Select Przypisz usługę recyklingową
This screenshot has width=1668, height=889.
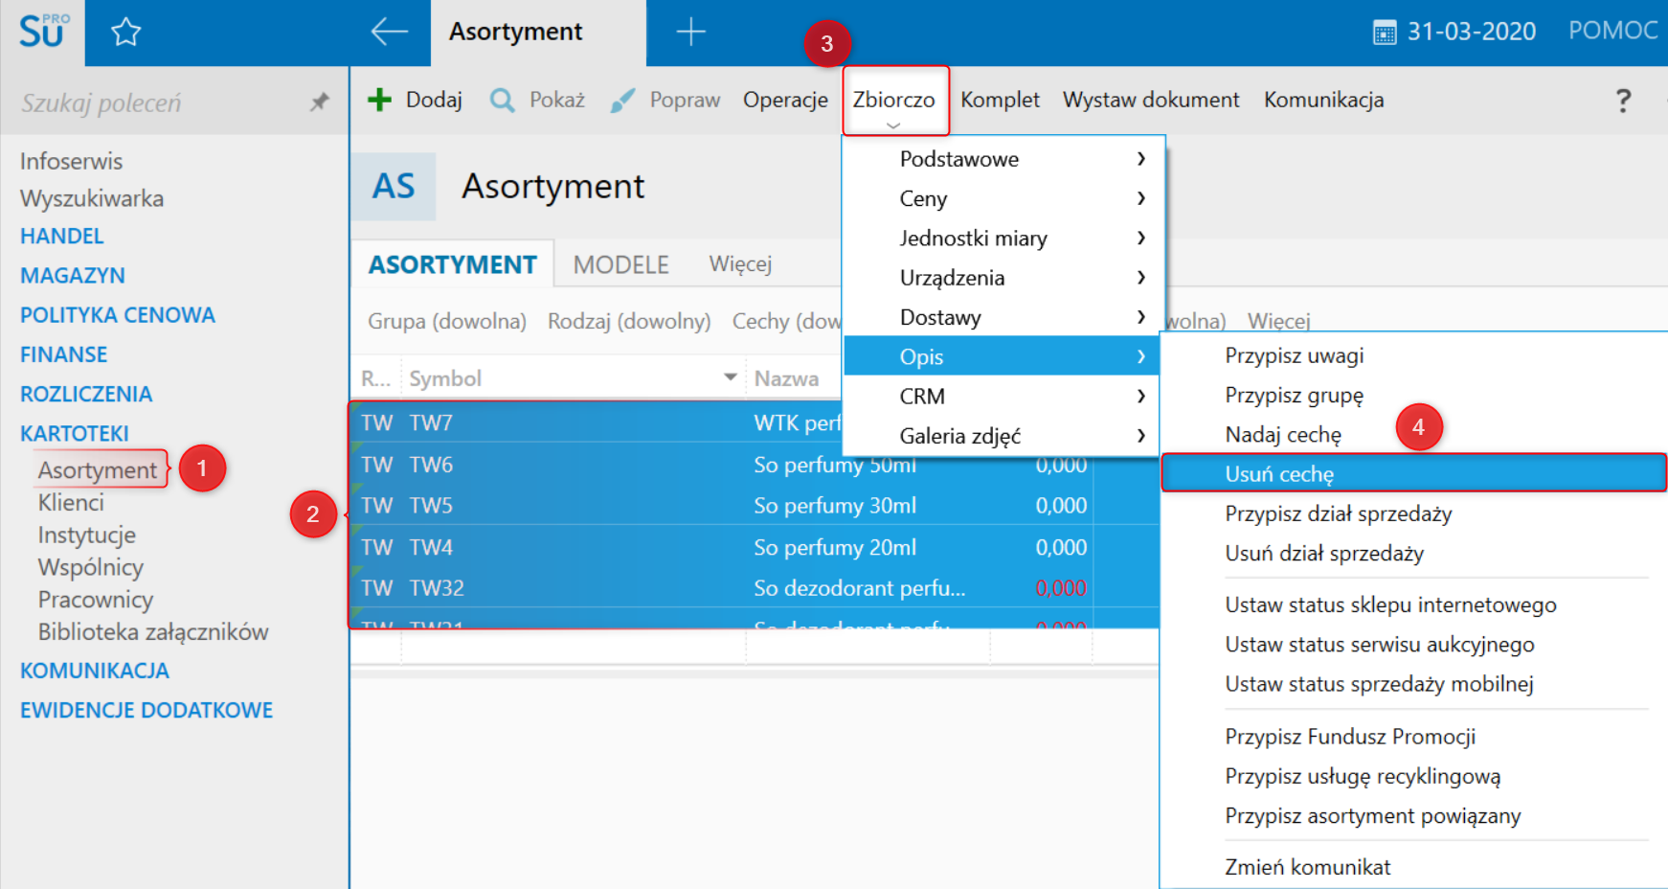pyautogui.click(x=1363, y=776)
